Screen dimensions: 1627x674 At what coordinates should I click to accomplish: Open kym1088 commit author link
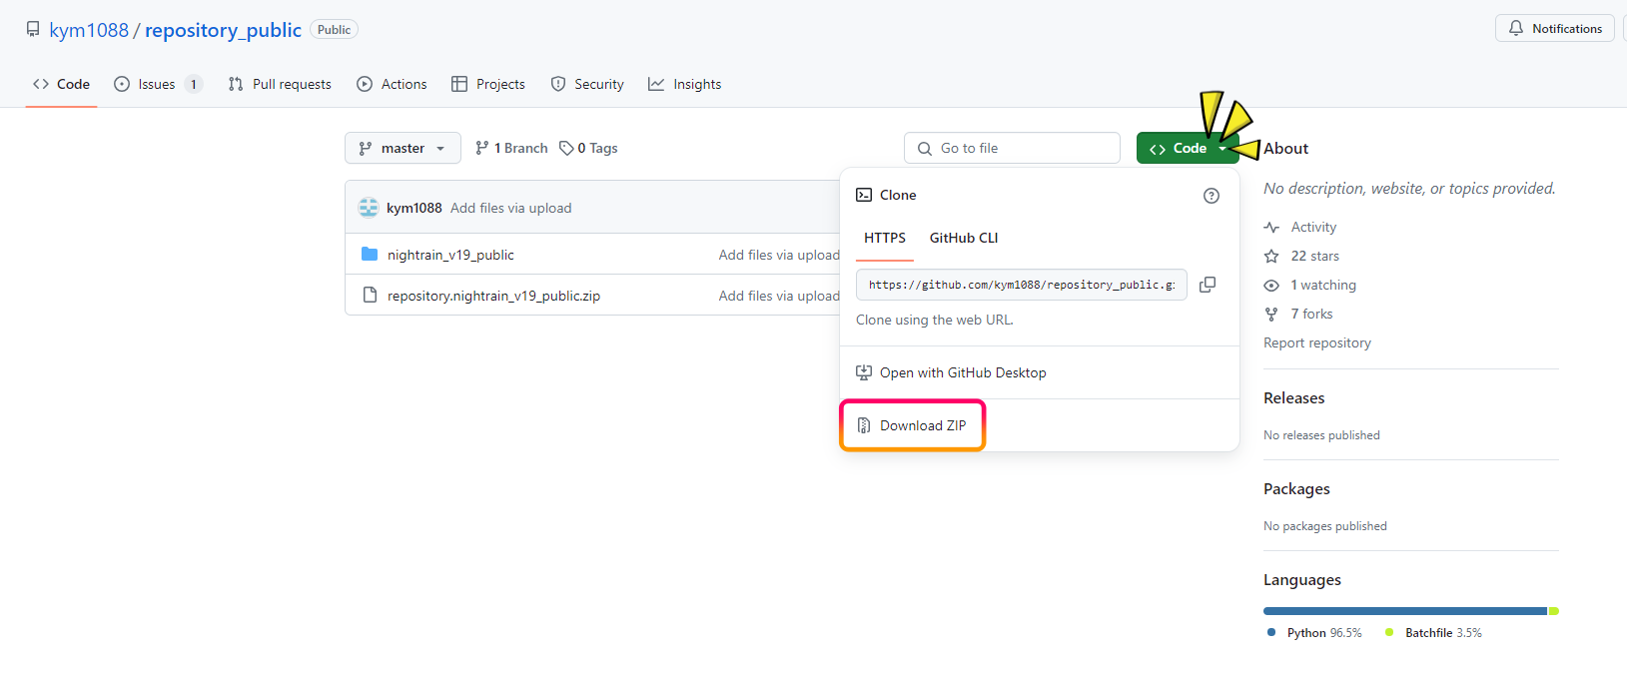click(413, 208)
